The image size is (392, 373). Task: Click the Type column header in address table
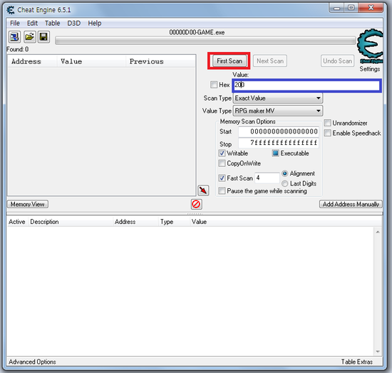pyautogui.click(x=174, y=222)
